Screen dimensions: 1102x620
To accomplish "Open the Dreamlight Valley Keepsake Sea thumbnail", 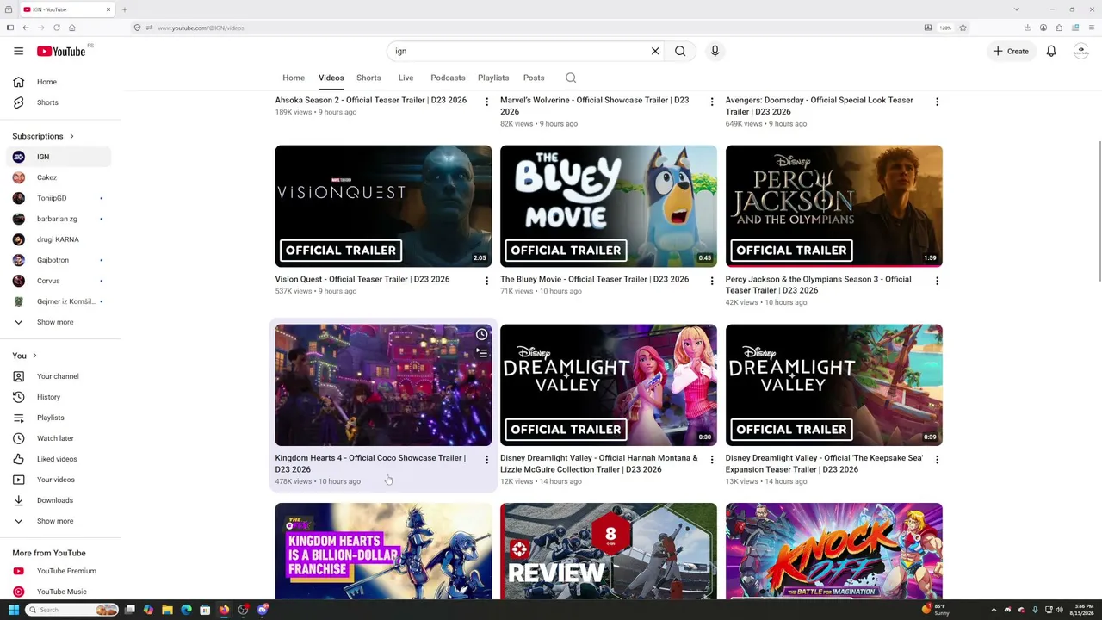I will [x=834, y=385].
